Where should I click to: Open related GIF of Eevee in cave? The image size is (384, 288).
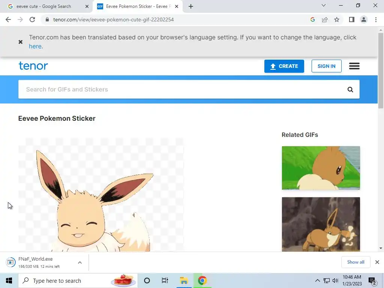pyautogui.click(x=321, y=224)
